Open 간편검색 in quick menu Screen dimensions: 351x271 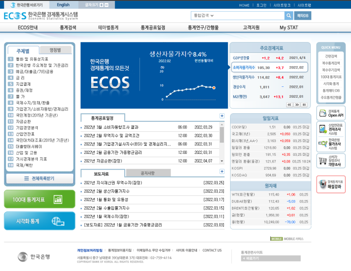point(331,56)
